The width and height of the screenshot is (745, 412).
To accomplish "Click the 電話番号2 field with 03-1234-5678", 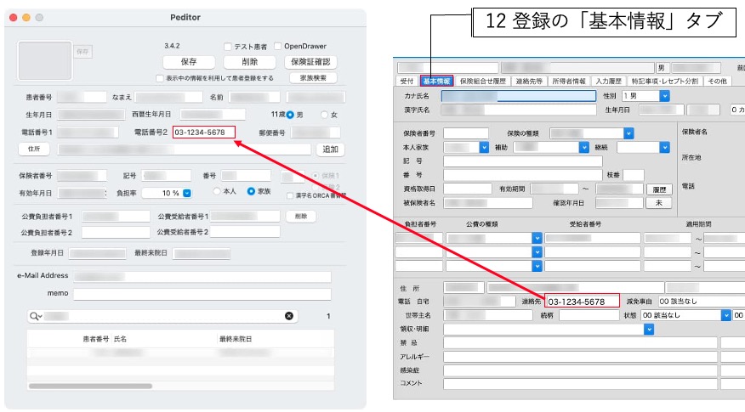I will coord(202,133).
